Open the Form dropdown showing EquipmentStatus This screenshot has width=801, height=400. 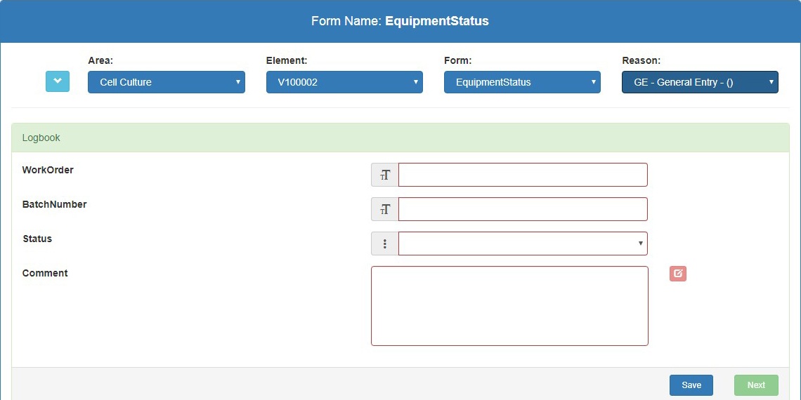(522, 82)
